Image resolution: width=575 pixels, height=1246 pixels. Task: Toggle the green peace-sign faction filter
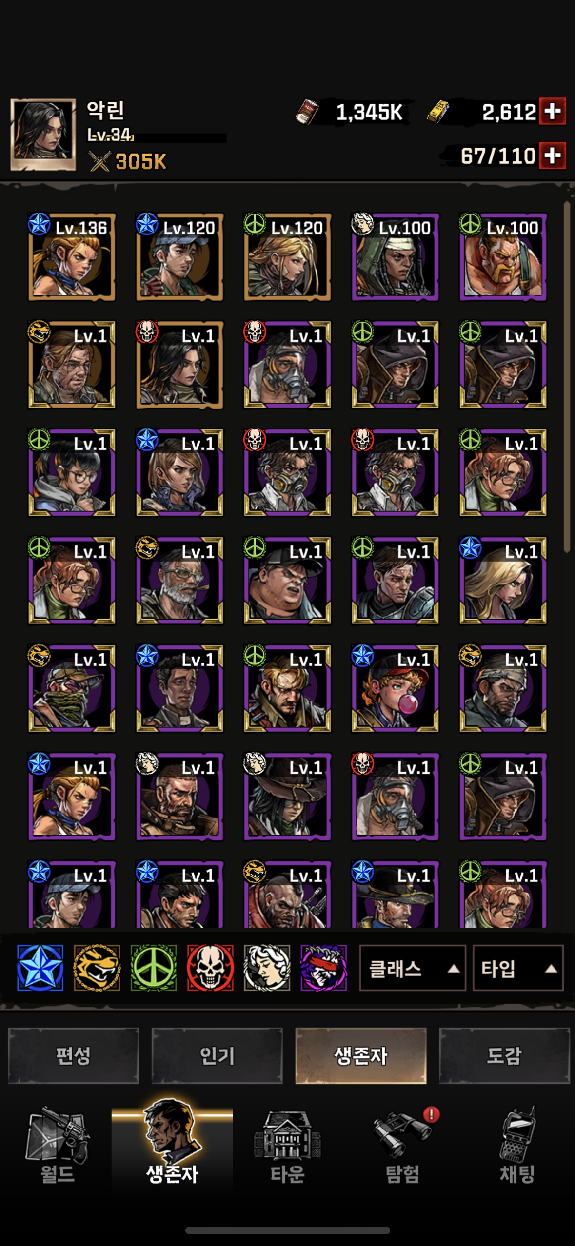(154, 968)
